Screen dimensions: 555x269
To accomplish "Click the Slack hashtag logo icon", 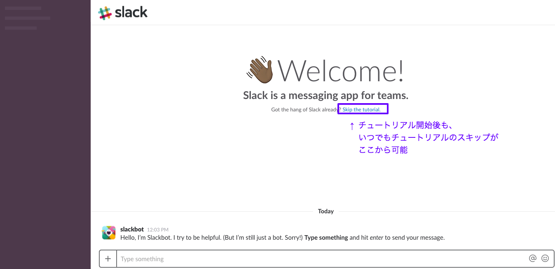I will (x=105, y=13).
